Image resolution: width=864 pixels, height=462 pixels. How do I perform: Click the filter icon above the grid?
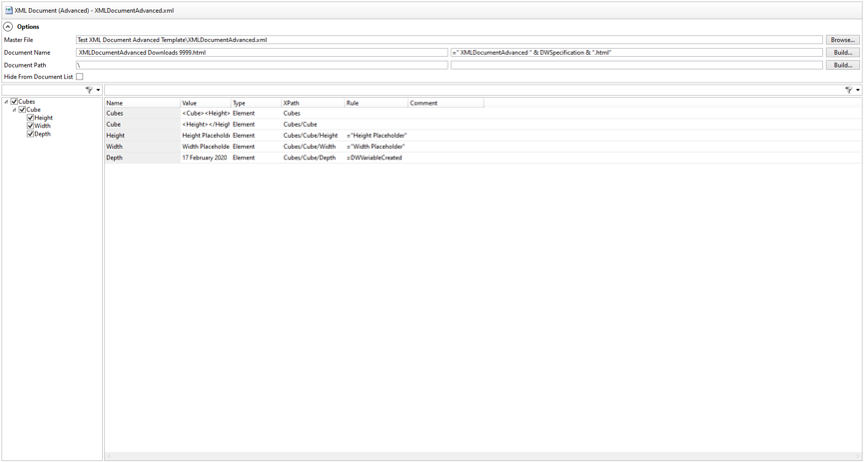point(848,90)
